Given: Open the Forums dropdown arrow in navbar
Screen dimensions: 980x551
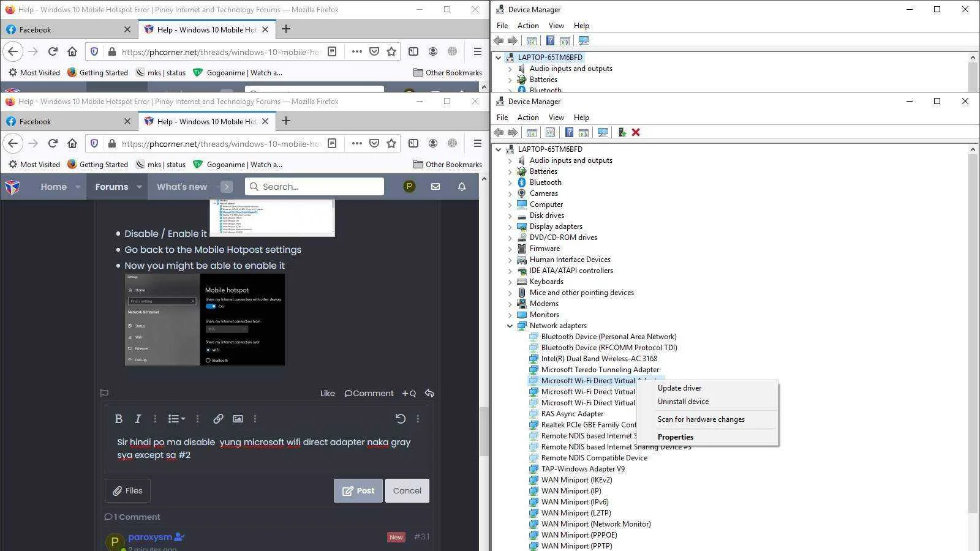Looking at the screenshot, I should coord(140,187).
